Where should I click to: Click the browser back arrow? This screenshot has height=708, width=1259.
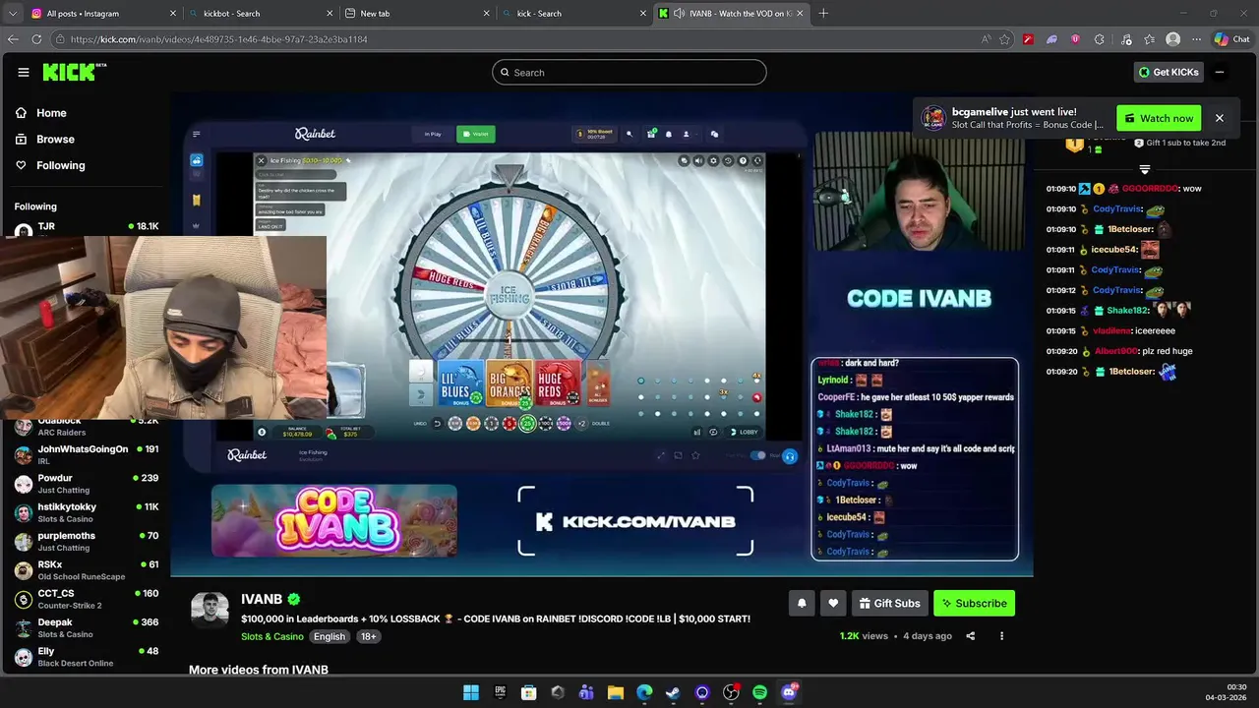(13, 39)
